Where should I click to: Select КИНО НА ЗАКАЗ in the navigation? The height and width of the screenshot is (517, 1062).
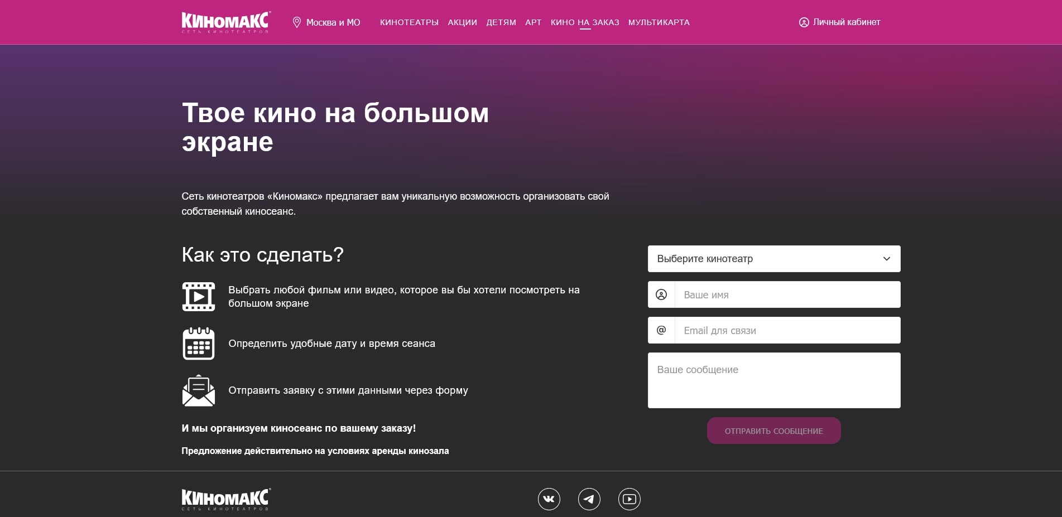[585, 22]
